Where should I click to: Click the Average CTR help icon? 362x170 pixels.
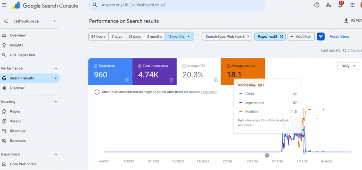click(215, 80)
